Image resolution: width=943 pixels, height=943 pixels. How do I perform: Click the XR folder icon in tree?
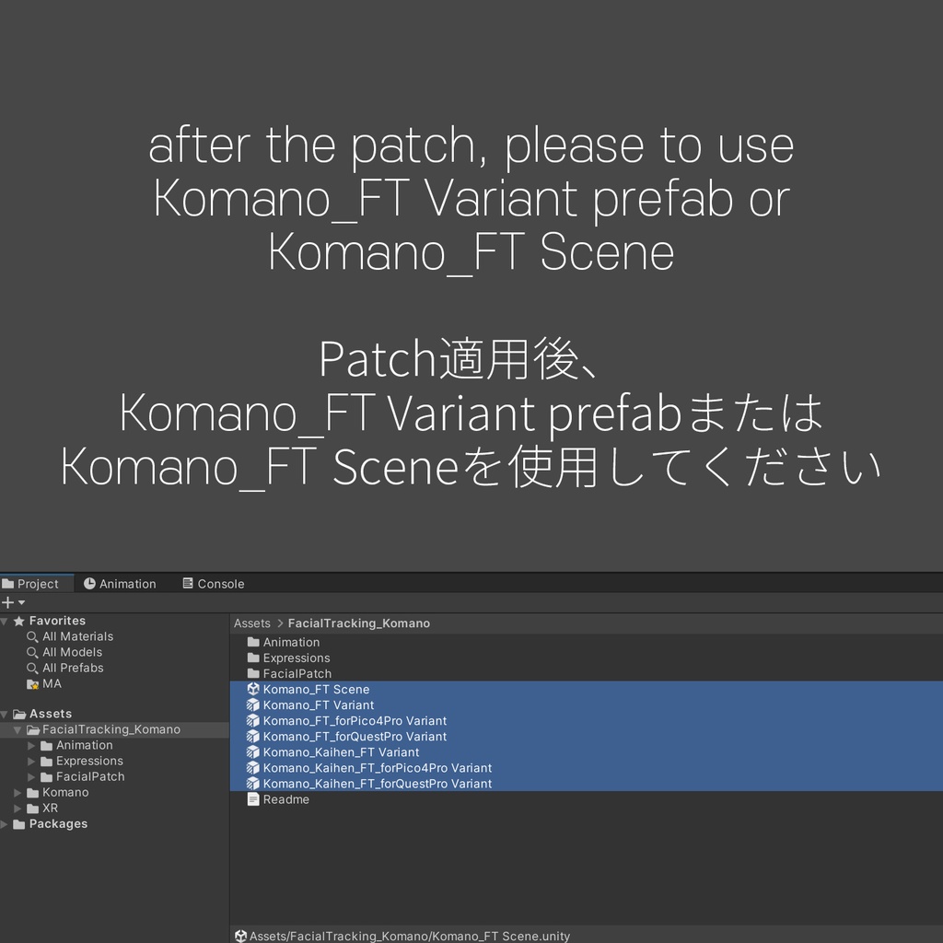[x=32, y=809]
